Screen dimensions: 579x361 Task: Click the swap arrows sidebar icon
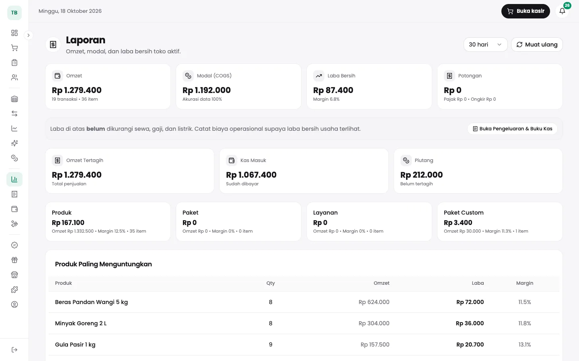[14, 114]
